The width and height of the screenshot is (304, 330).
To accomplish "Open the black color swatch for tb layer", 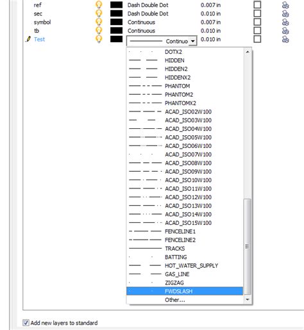I will click(116, 31).
